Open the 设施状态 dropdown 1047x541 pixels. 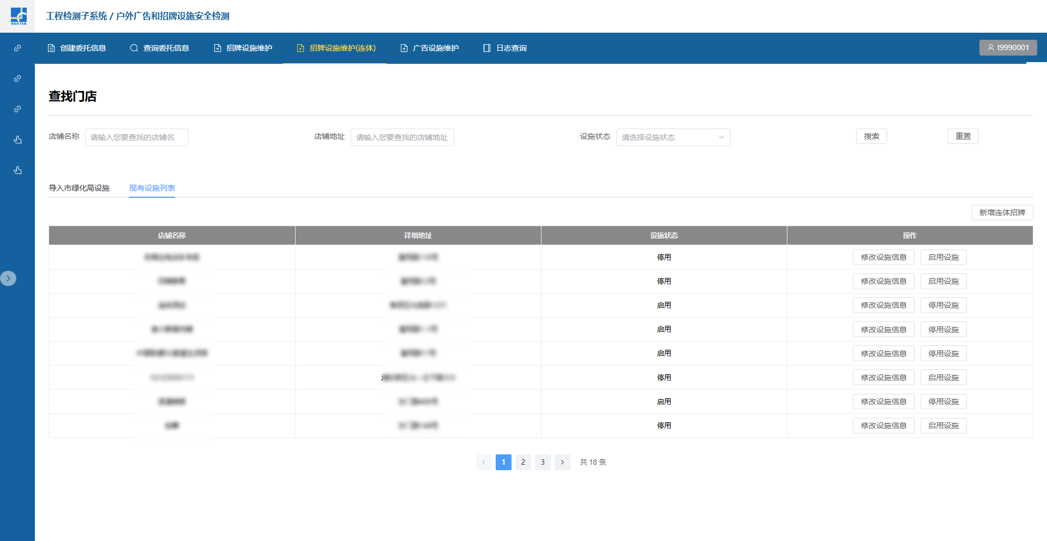pyautogui.click(x=673, y=137)
